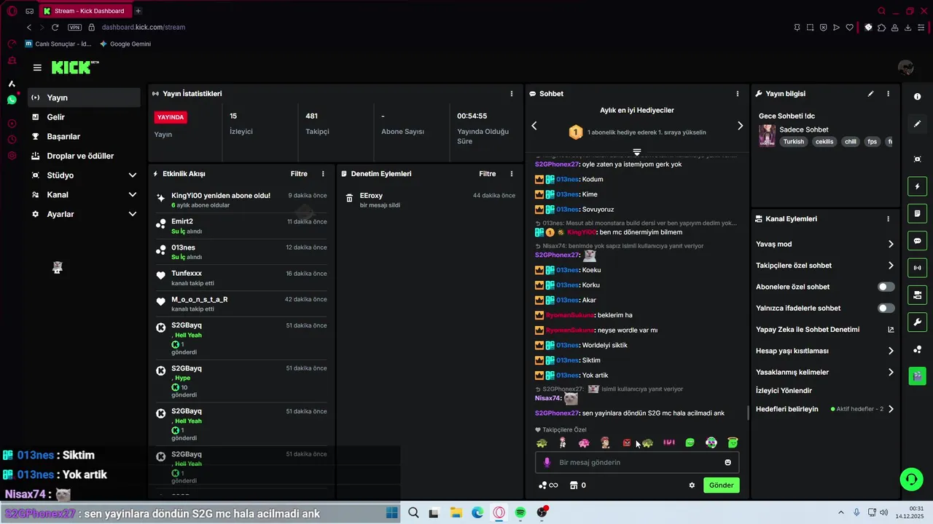This screenshot has height=524, width=933.
Task: Click the wrench icon in the right sidebar
Action: coord(917,322)
